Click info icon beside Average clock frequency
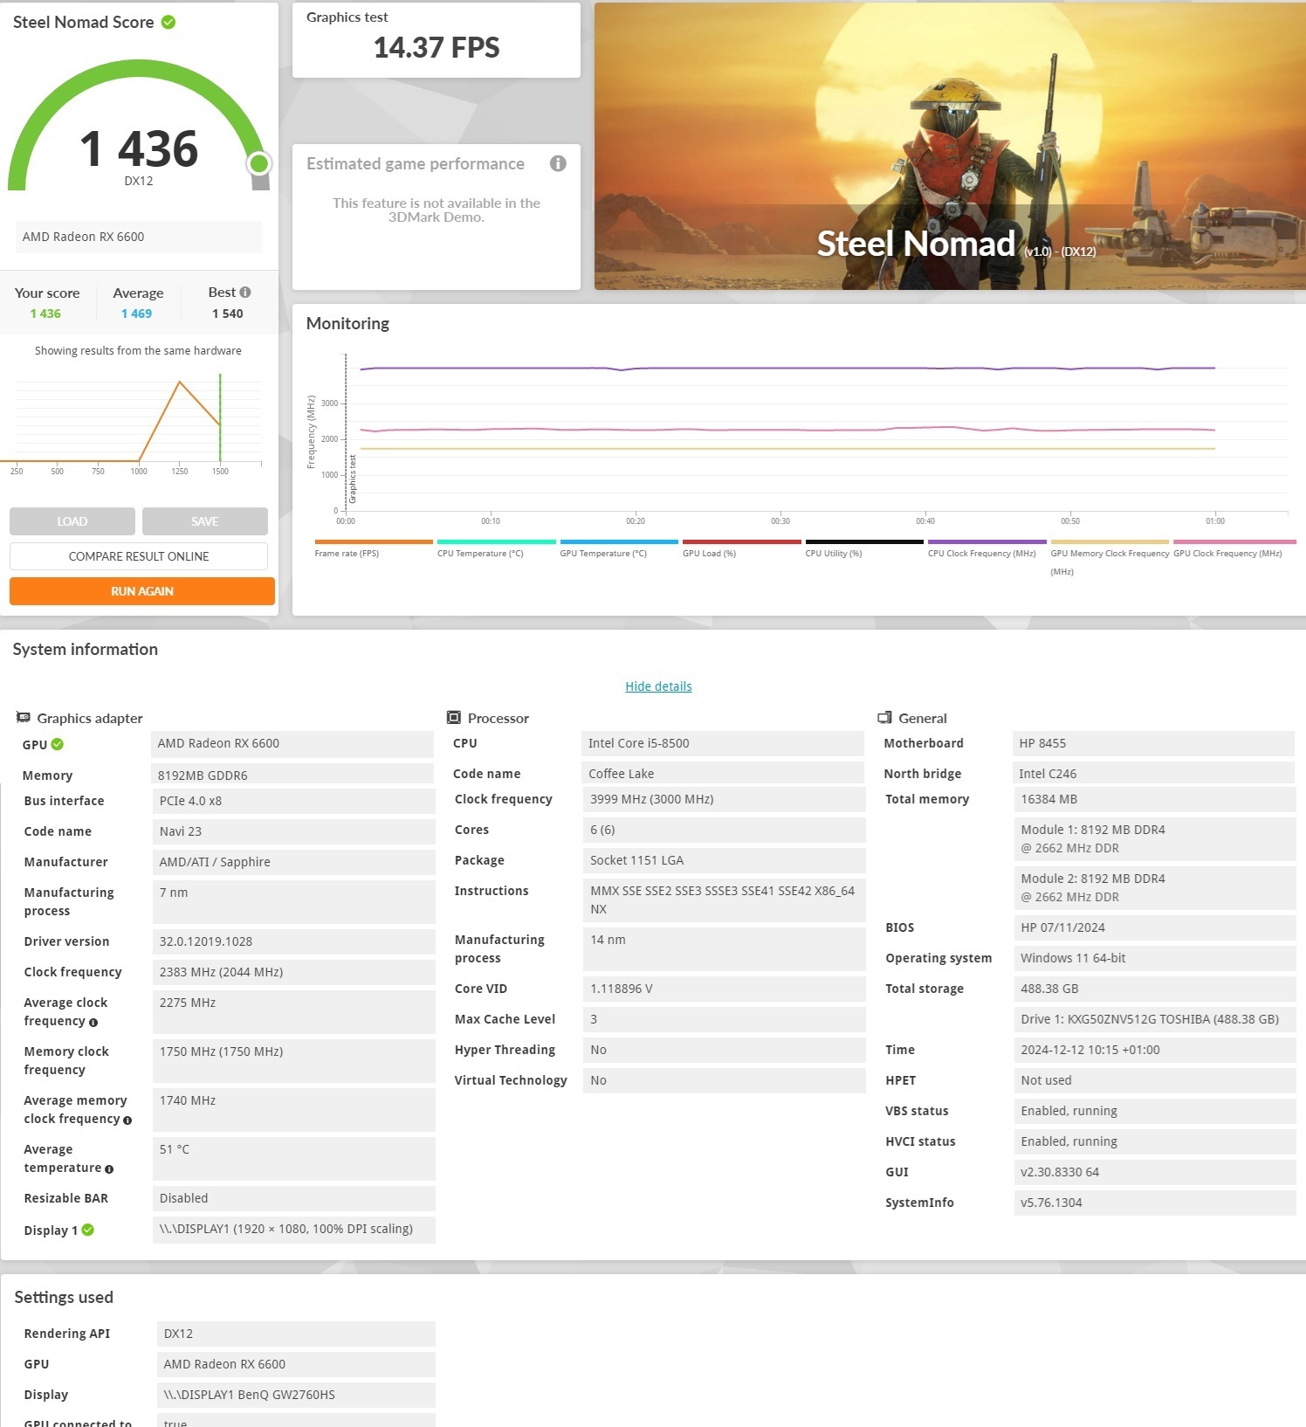The image size is (1306, 1427). pyautogui.click(x=93, y=1023)
